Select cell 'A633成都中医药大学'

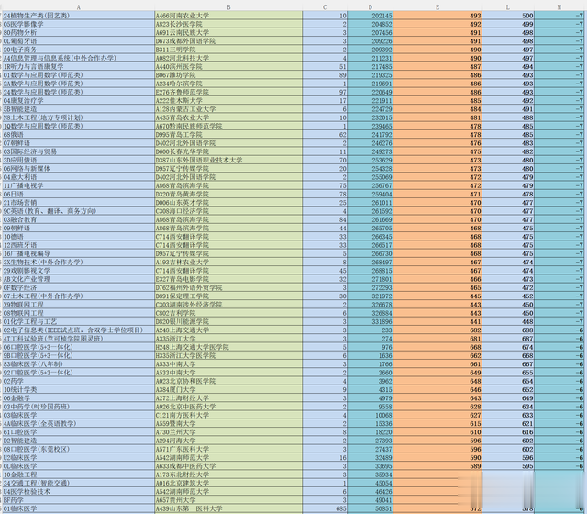228,466
